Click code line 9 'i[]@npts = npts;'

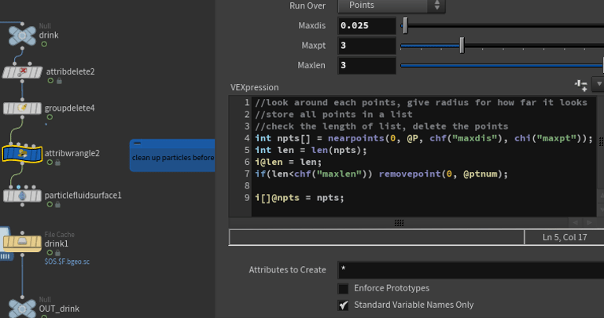pyautogui.click(x=300, y=198)
